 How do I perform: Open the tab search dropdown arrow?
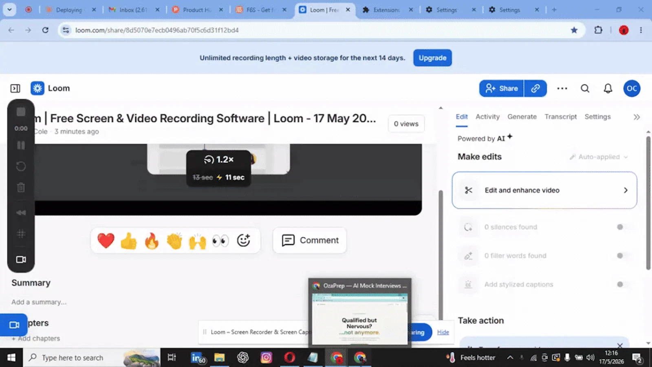9,9
